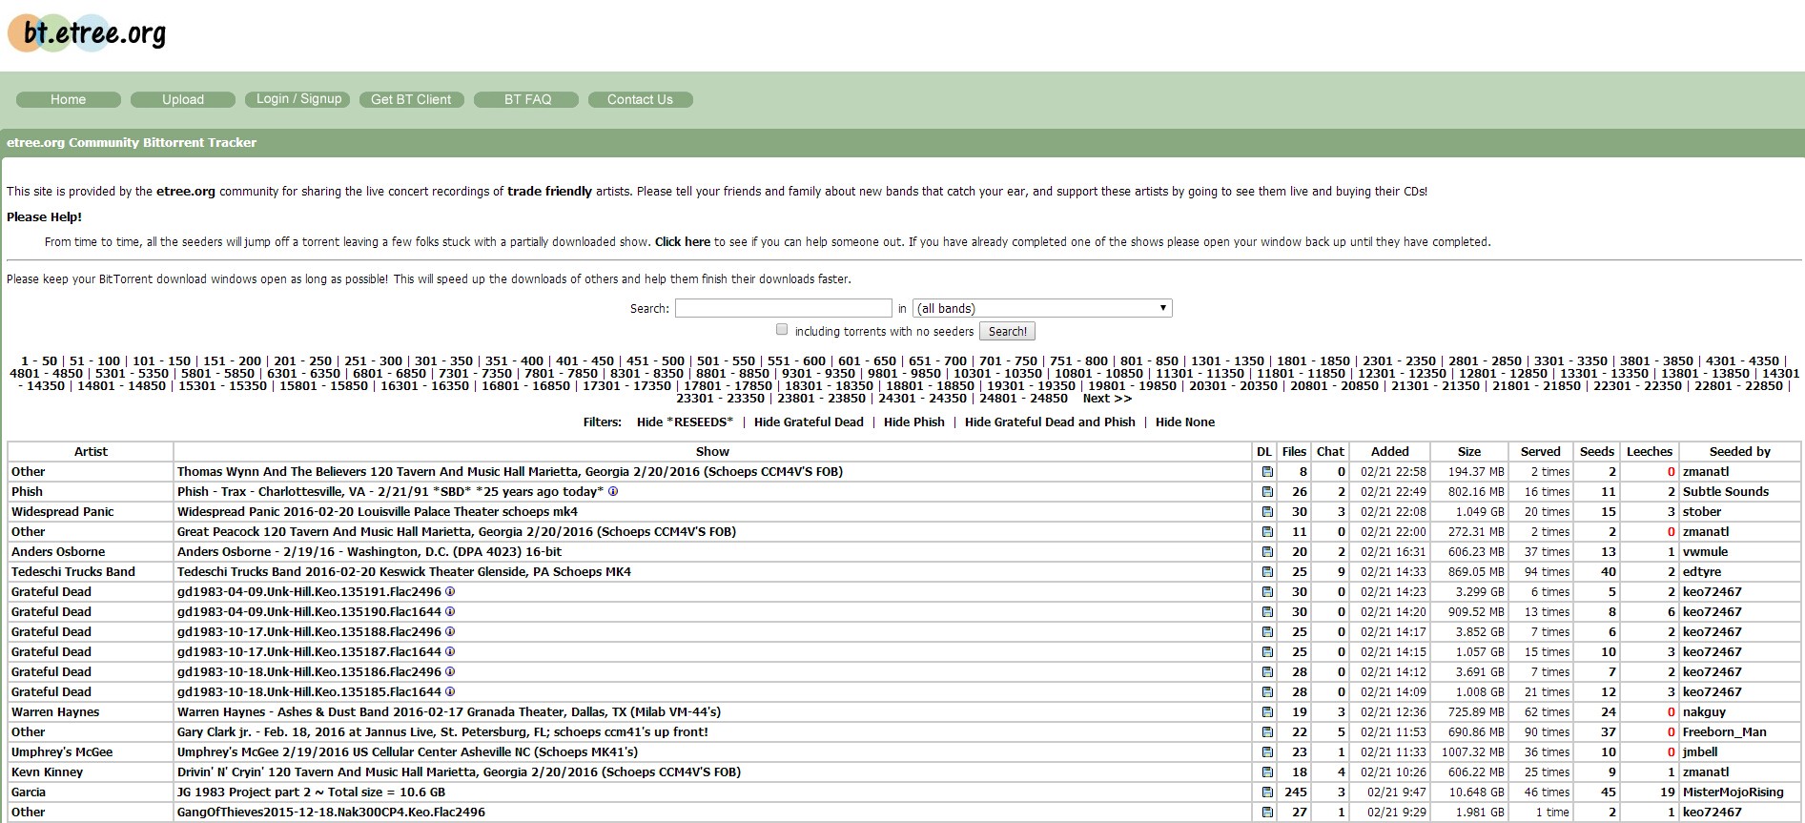Open the Login / Signup page
The image size is (1805, 823).
pyautogui.click(x=298, y=99)
